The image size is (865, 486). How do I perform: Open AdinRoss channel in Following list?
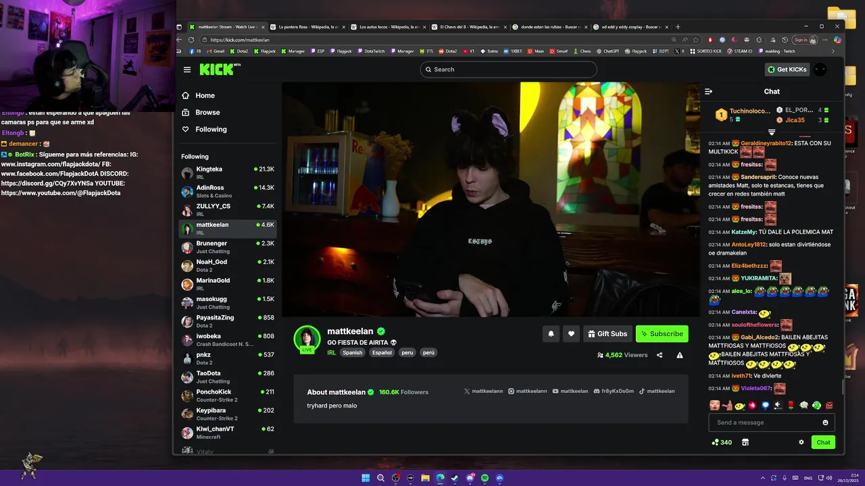(228, 192)
